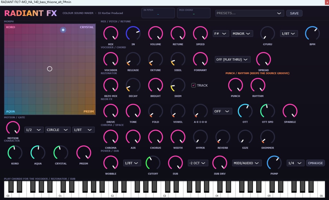This screenshot has height=200, width=329.
Task: Open the CIRCLE motion shape dropdown
Action: point(58,130)
